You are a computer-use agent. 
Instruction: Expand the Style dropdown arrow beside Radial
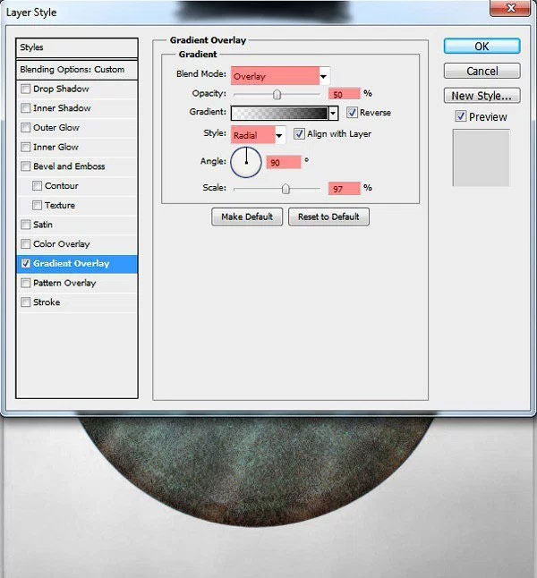tap(279, 135)
